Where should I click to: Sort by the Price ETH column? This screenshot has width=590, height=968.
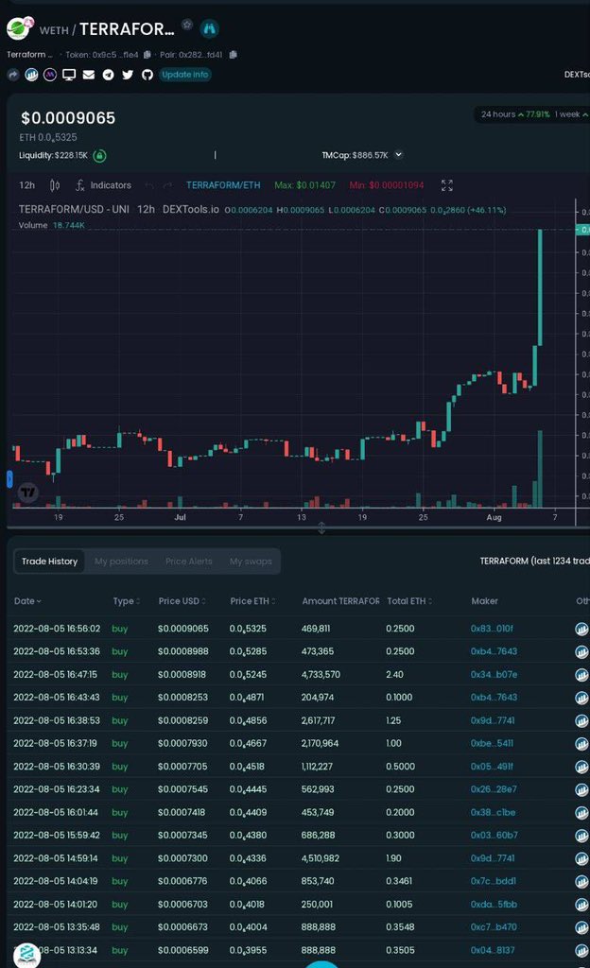point(253,601)
